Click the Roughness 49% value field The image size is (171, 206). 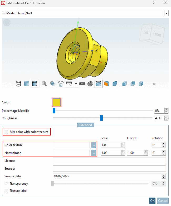[159, 118]
